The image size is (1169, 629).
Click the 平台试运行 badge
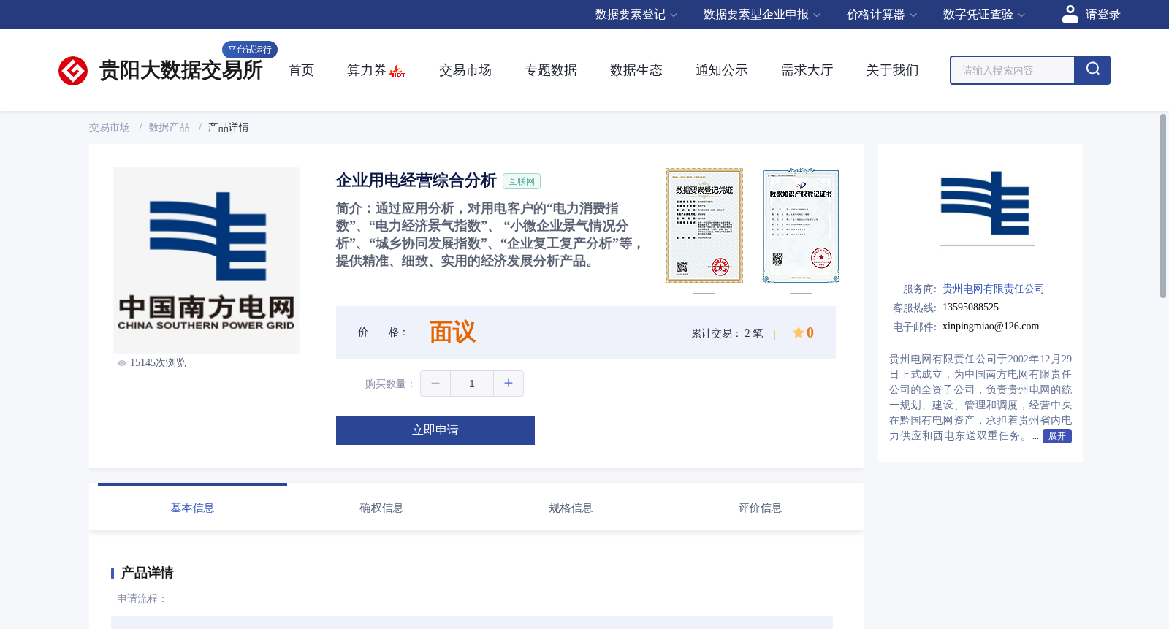(250, 50)
